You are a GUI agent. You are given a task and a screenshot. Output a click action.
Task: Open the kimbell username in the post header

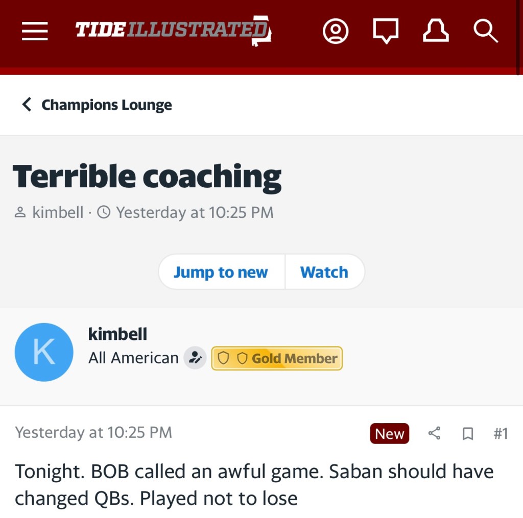[x=117, y=334]
